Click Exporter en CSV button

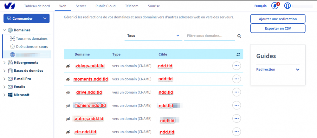pos(278,28)
